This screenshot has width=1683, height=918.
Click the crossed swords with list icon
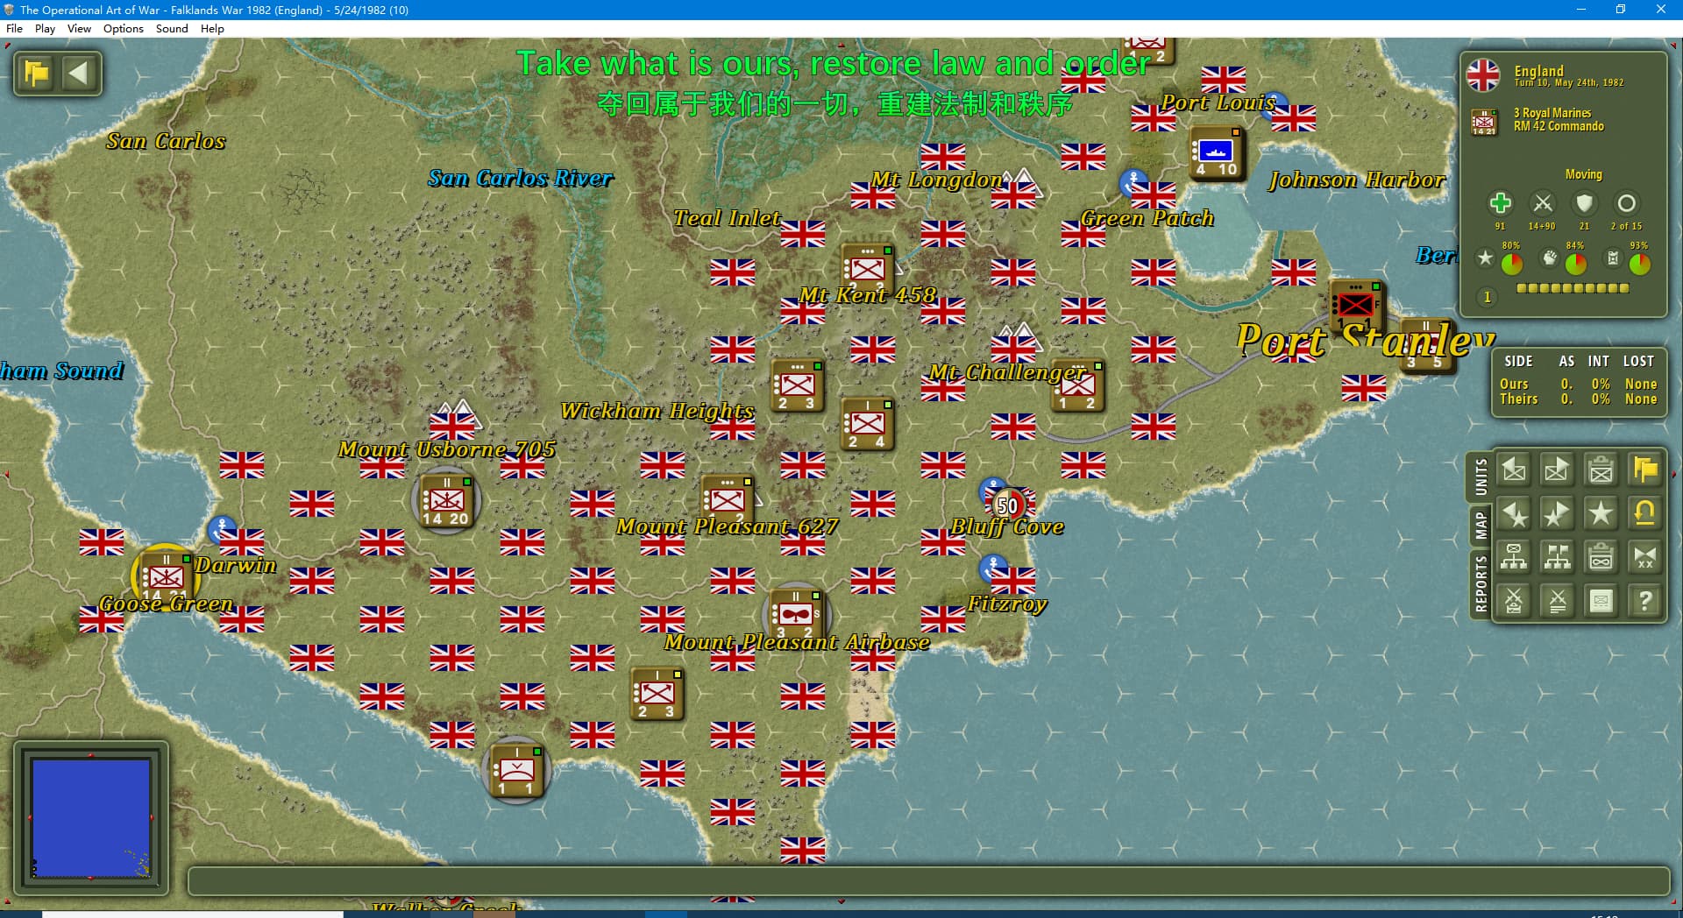(1557, 601)
